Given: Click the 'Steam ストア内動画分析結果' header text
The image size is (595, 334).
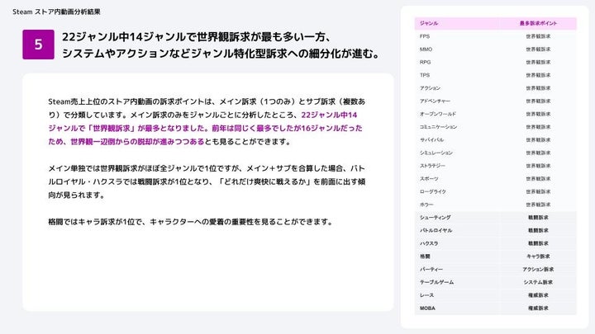Looking at the screenshot, I should (56, 12).
